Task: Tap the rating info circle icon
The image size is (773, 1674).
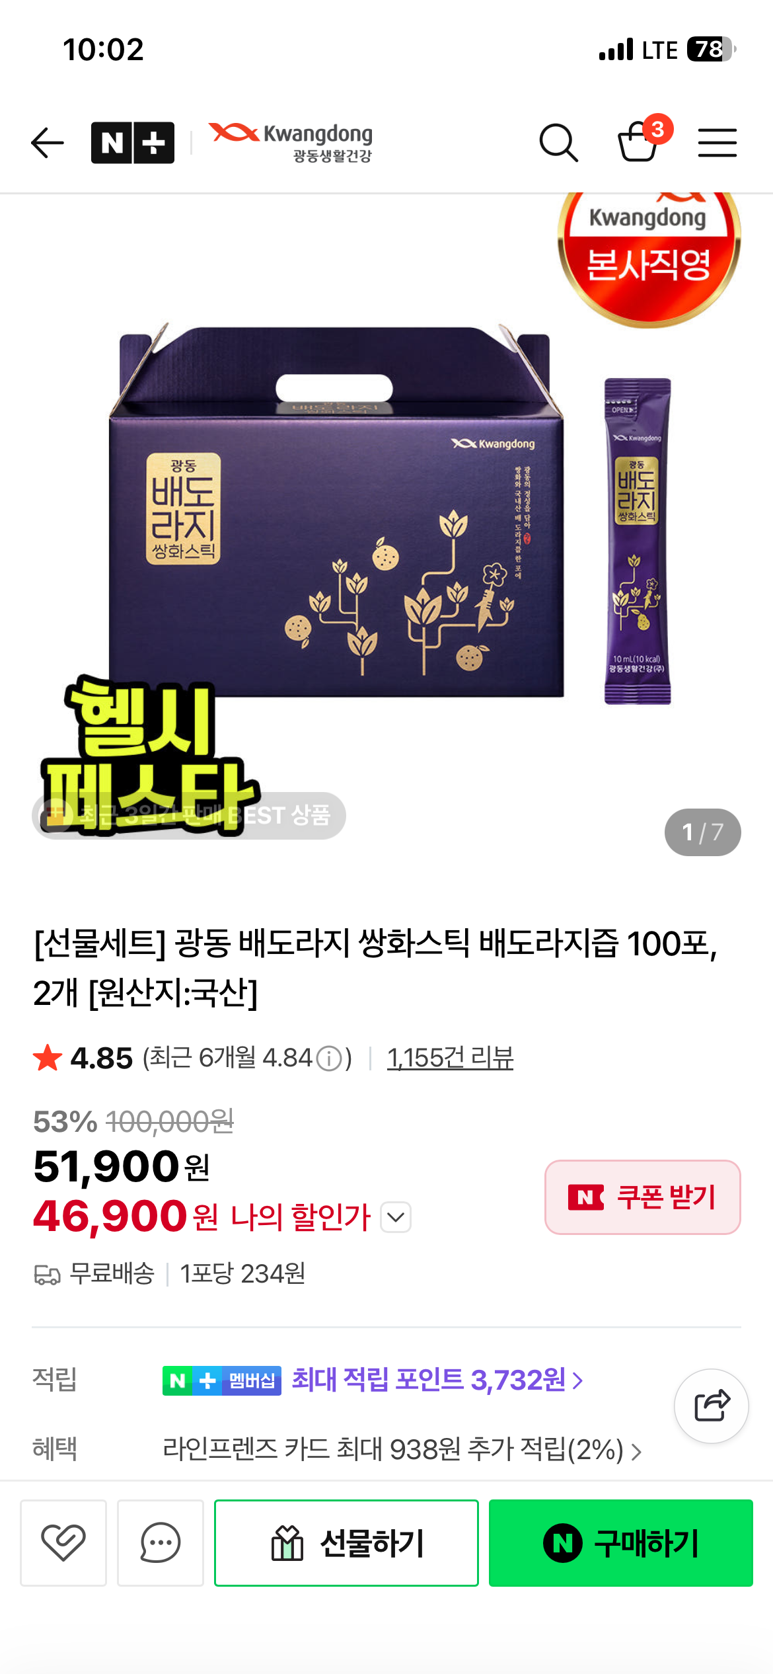Action: click(329, 1058)
